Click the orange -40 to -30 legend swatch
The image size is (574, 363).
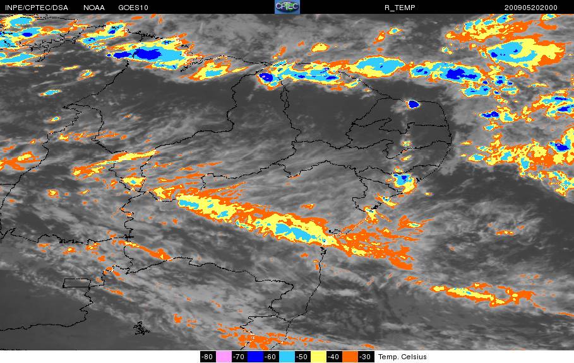350,357
